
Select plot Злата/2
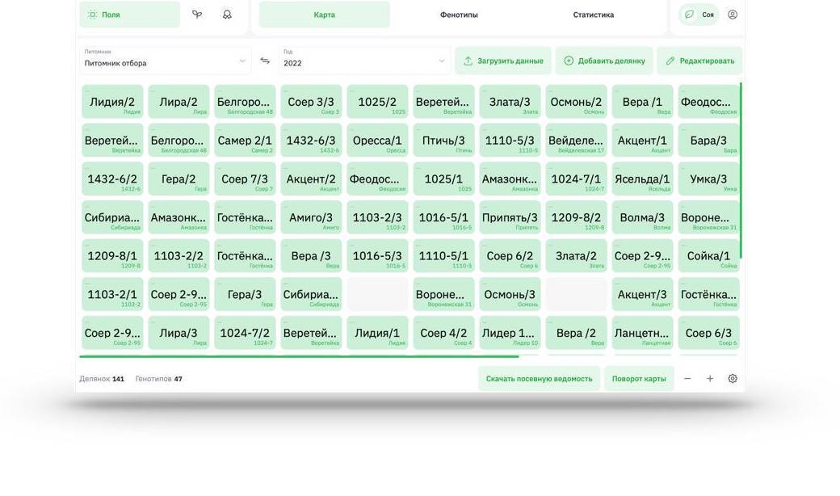(576, 256)
